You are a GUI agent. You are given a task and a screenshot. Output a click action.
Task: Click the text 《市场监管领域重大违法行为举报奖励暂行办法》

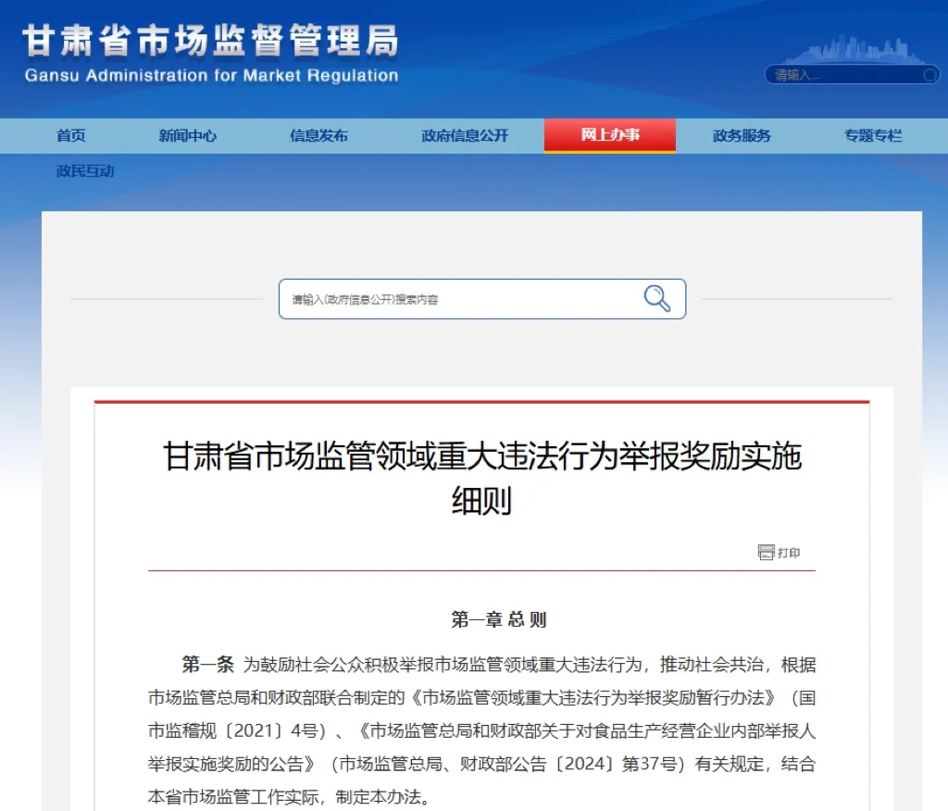pos(592,697)
